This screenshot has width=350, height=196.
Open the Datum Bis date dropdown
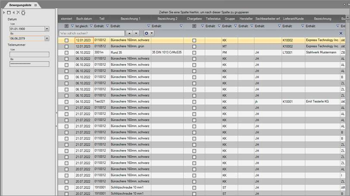pos(47,38)
